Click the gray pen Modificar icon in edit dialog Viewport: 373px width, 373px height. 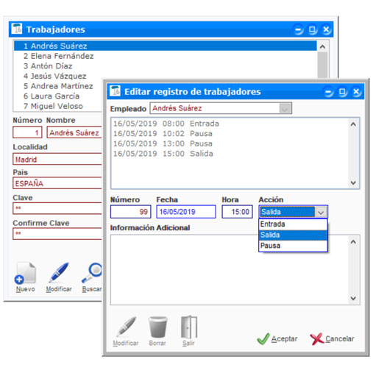coord(126,327)
